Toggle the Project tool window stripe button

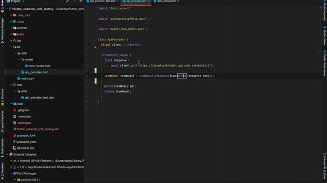pos(2,6)
